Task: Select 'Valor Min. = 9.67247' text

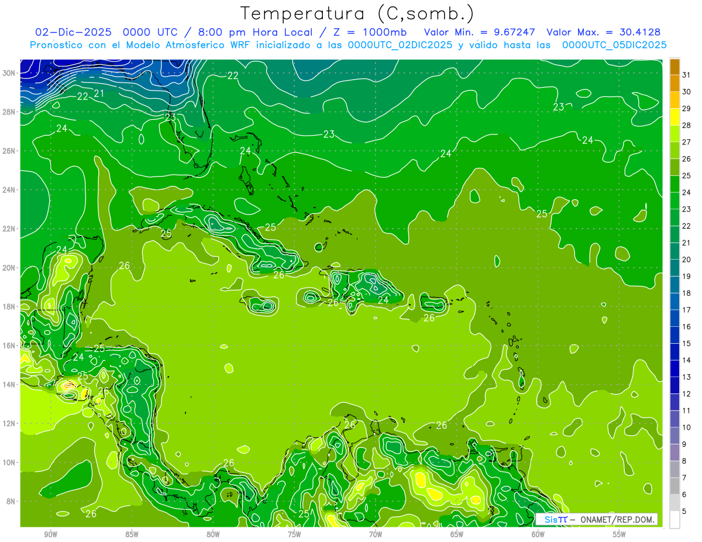Action: coord(480,32)
